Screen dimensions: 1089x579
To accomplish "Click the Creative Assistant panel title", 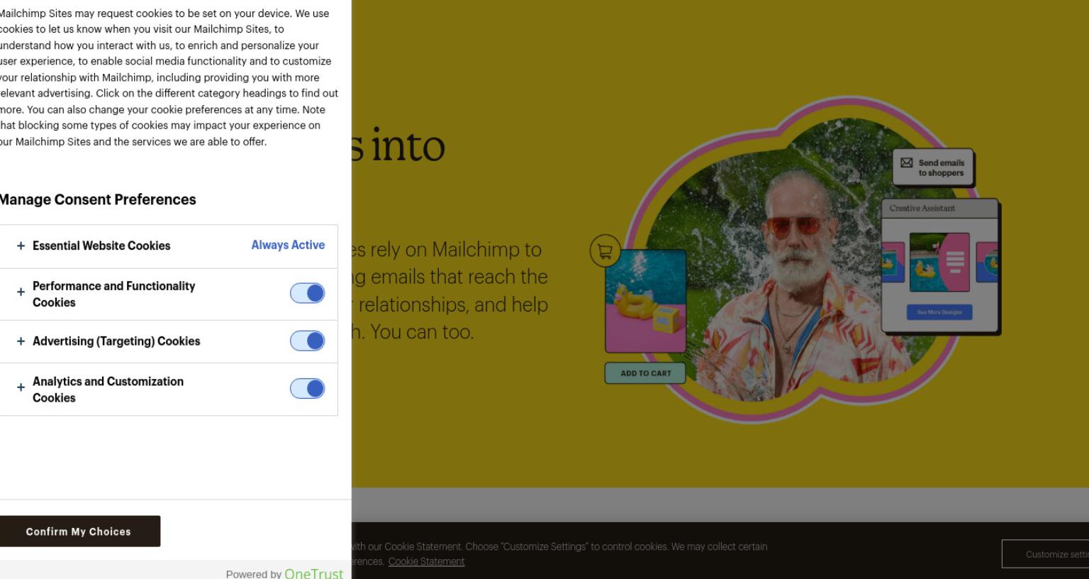I will pyautogui.click(x=922, y=208).
